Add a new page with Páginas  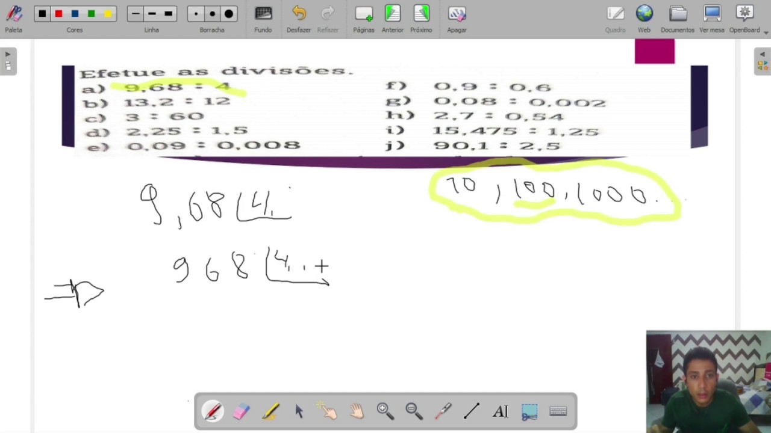point(364,18)
